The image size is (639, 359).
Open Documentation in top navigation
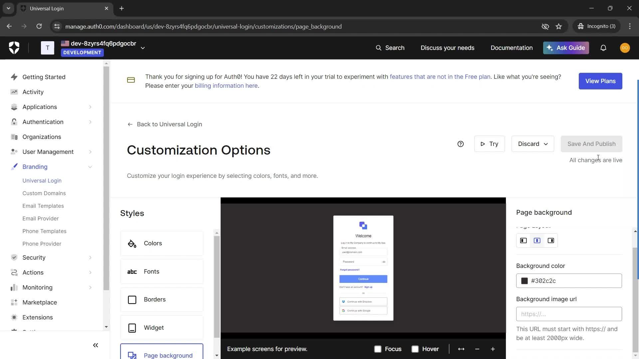(x=512, y=48)
